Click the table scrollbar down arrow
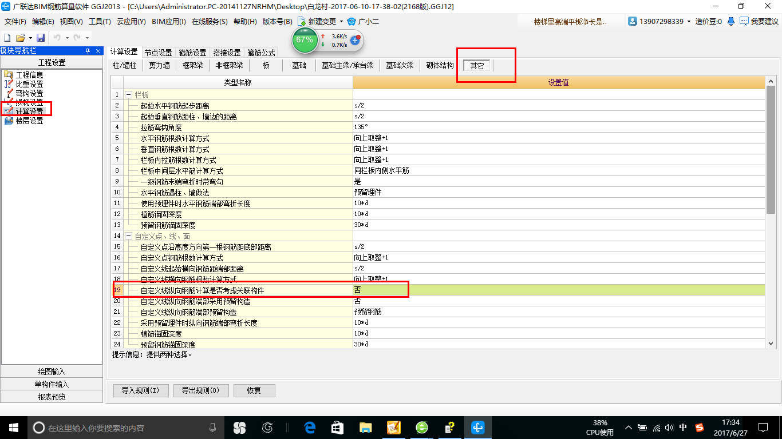Viewport: 782px width, 439px height. click(x=770, y=343)
